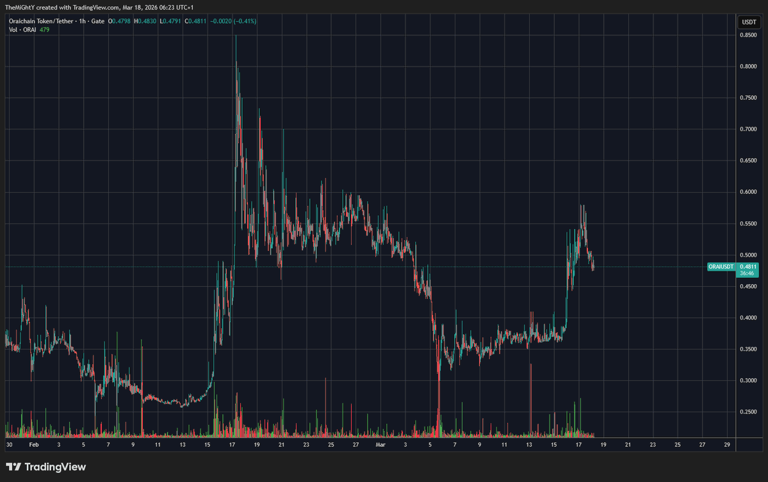768x482 pixels.
Task: Click the 30 date label on the time axis
Action: point(10,445)
